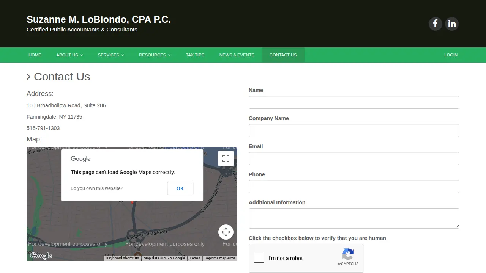Toggle fullscreen map view
The width and height of the screenshot is (486, 273).
click(x=226, y=158)
